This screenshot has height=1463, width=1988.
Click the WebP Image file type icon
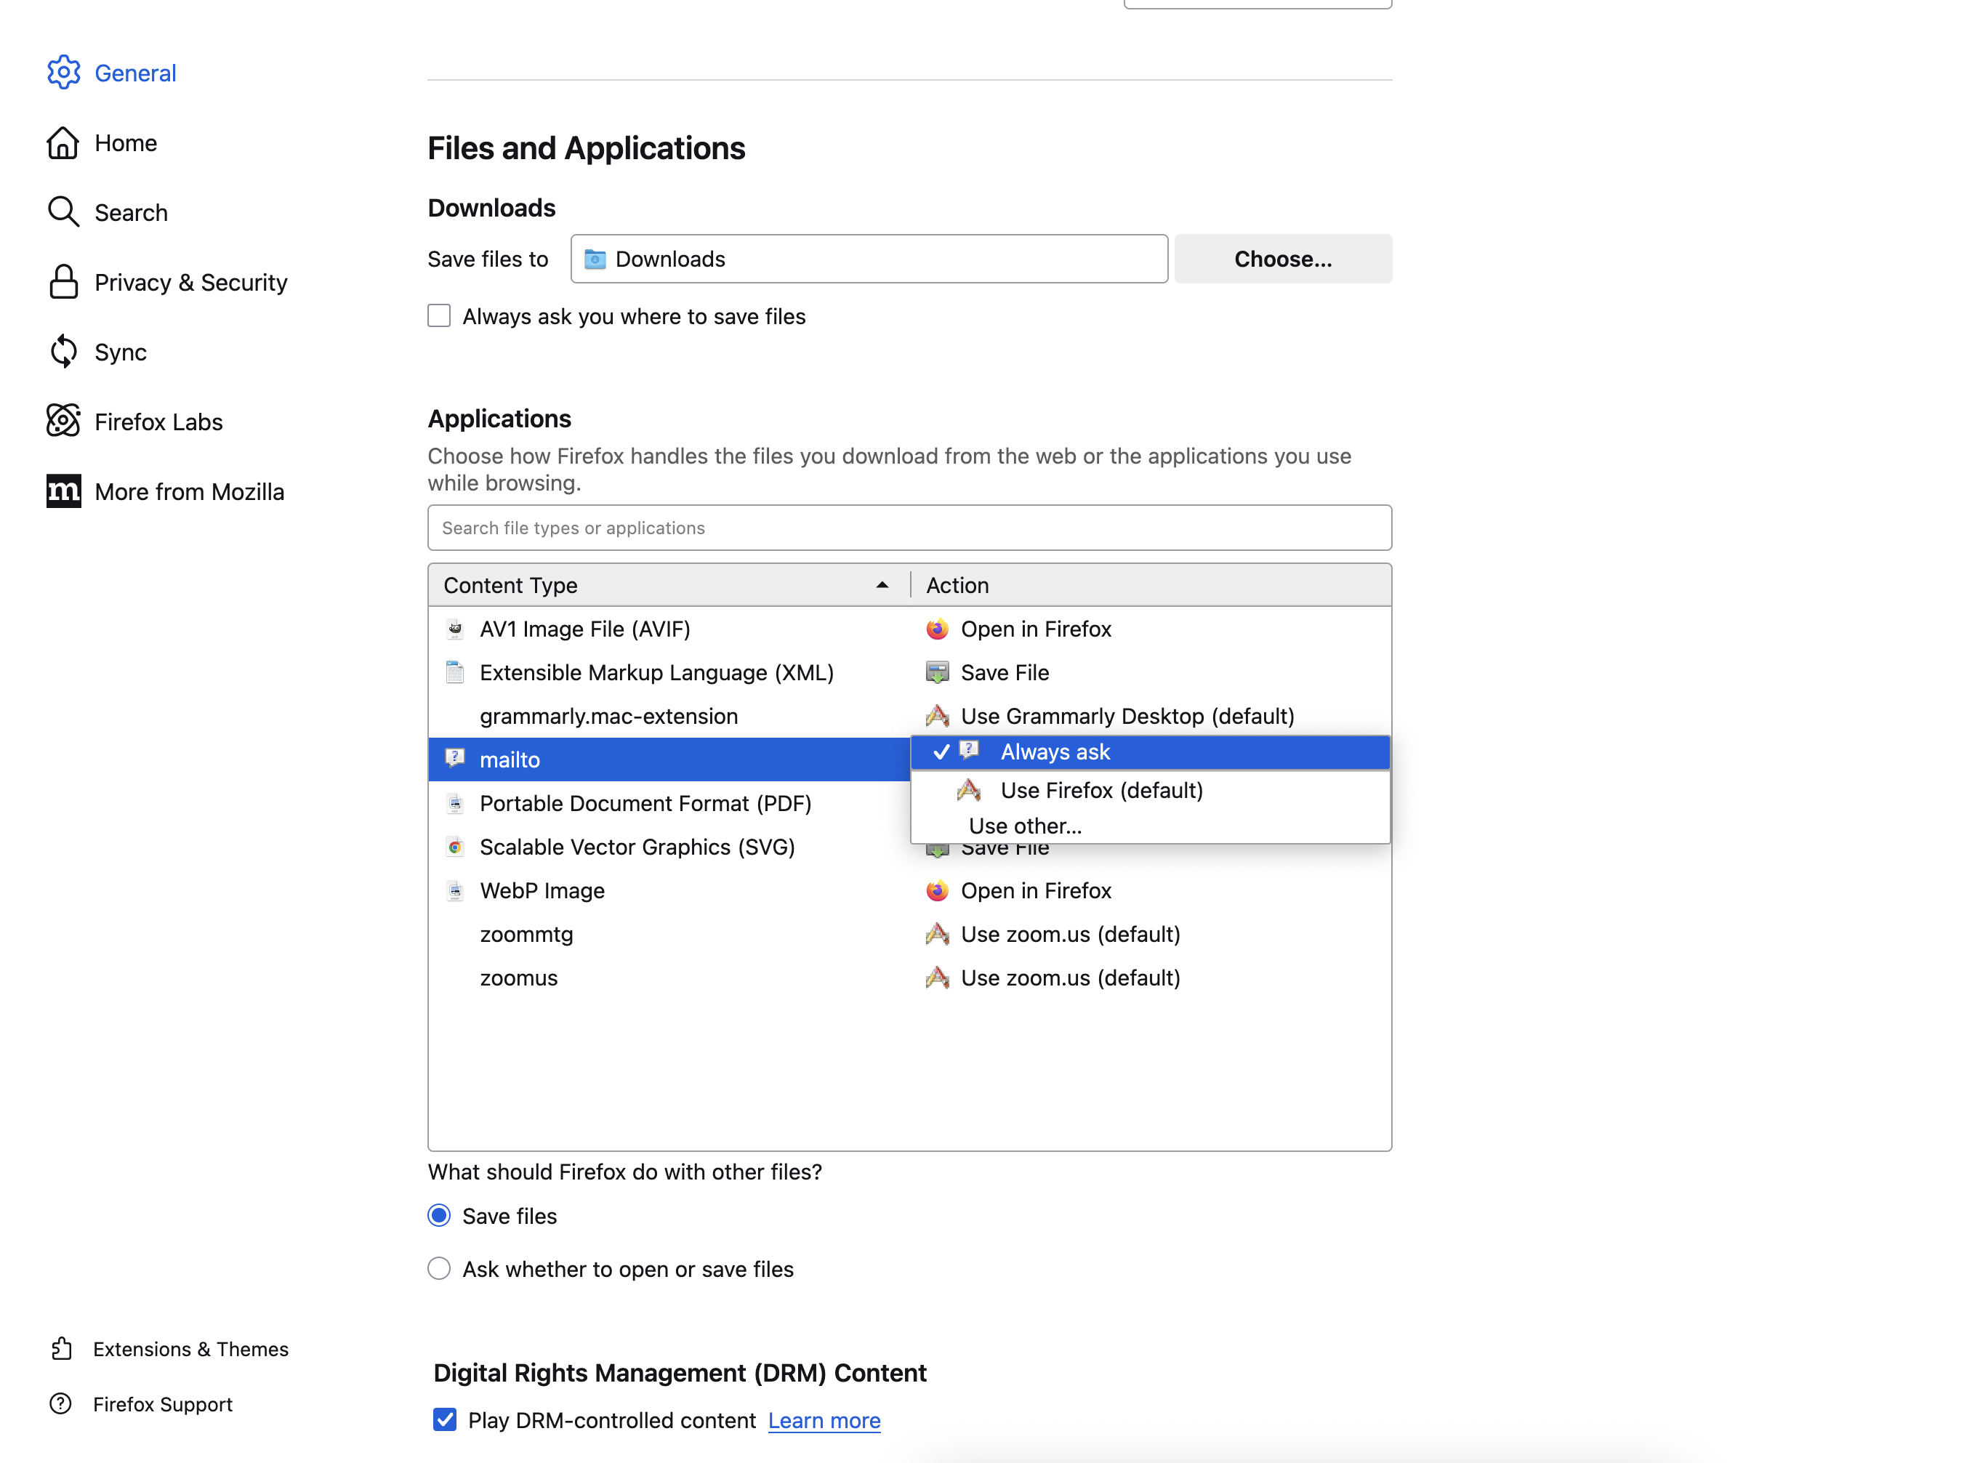pyautogui.click(x=455, y=890)
